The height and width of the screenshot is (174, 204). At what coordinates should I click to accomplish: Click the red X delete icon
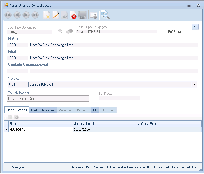[x=73, y=15]
